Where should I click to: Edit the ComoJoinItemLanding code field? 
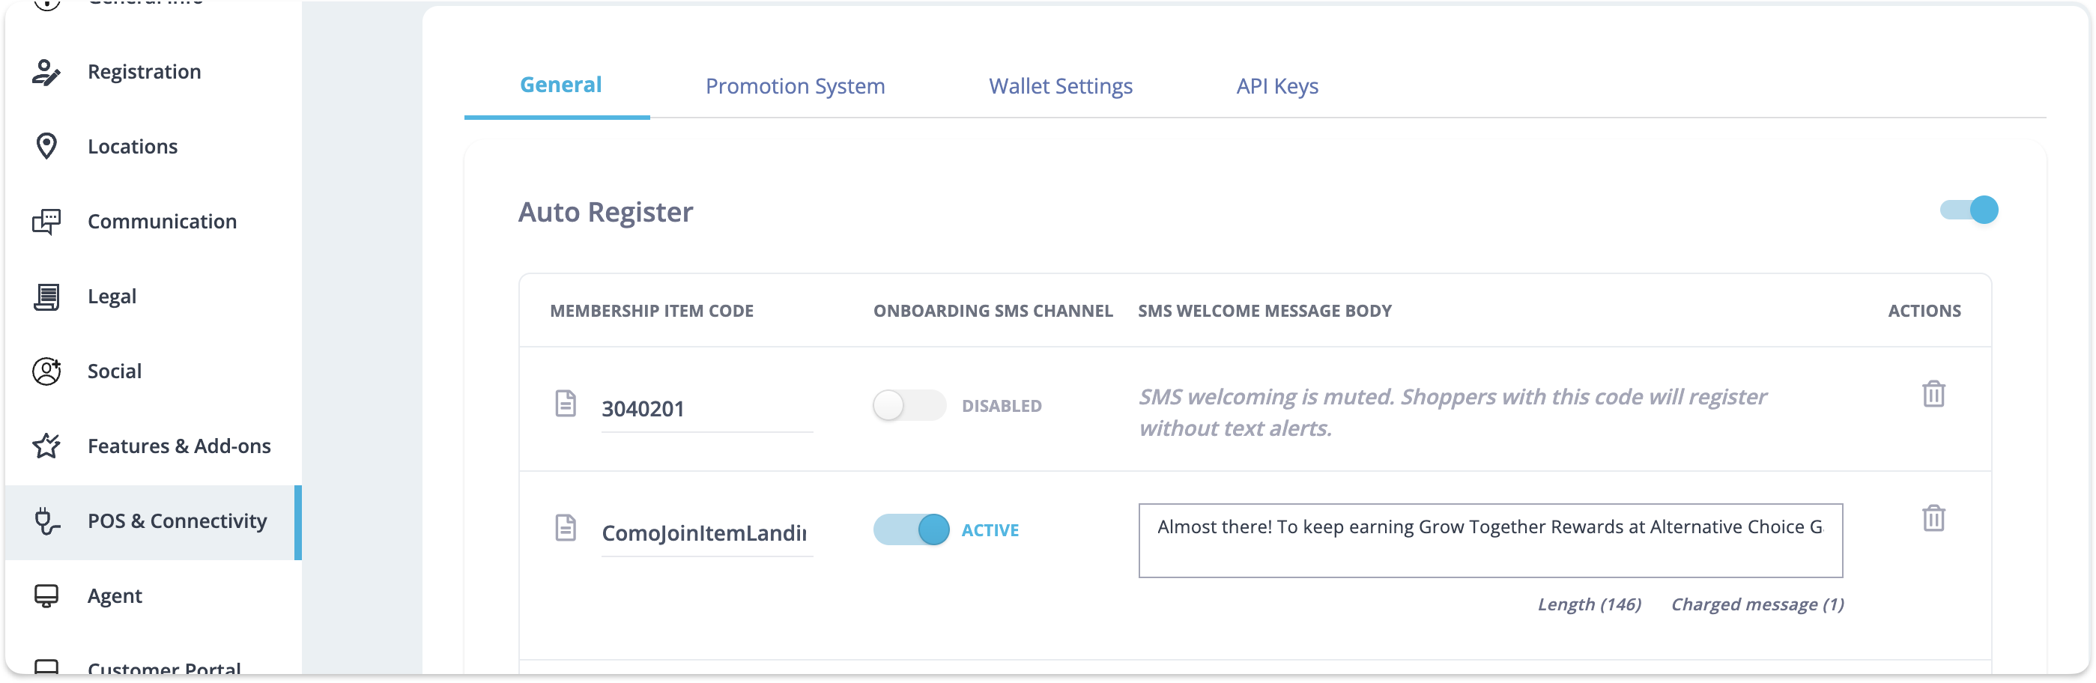tap(706, 533)
